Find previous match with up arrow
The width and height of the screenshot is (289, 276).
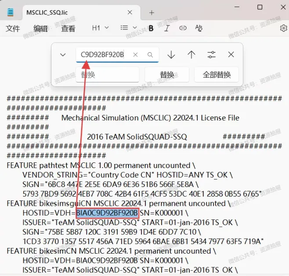point(191,55)
